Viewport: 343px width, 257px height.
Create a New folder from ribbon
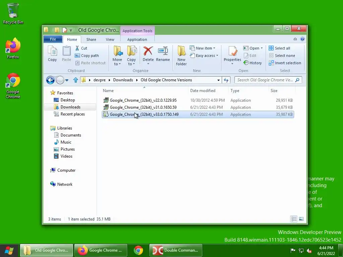tap(181, 56)
